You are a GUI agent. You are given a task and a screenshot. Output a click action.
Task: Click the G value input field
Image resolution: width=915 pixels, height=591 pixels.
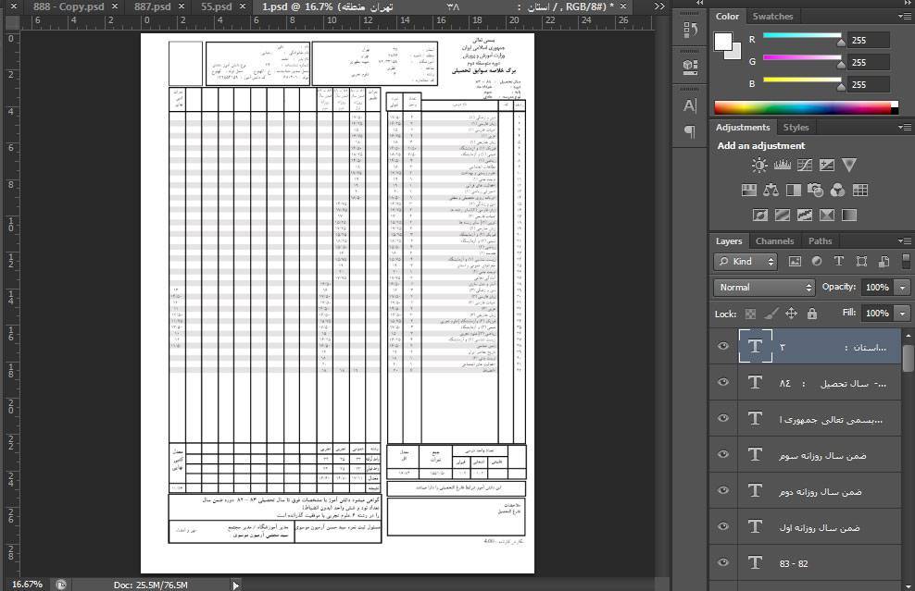tap(869, 62)
